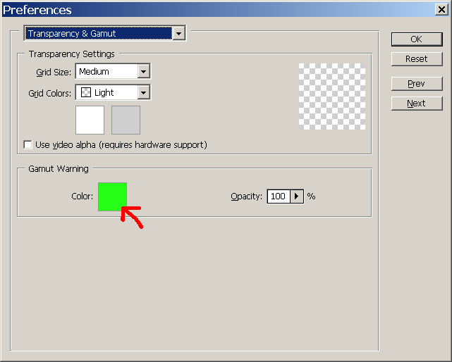Click the Opacity label
This screenshot has height=362, width=452.
247,196
